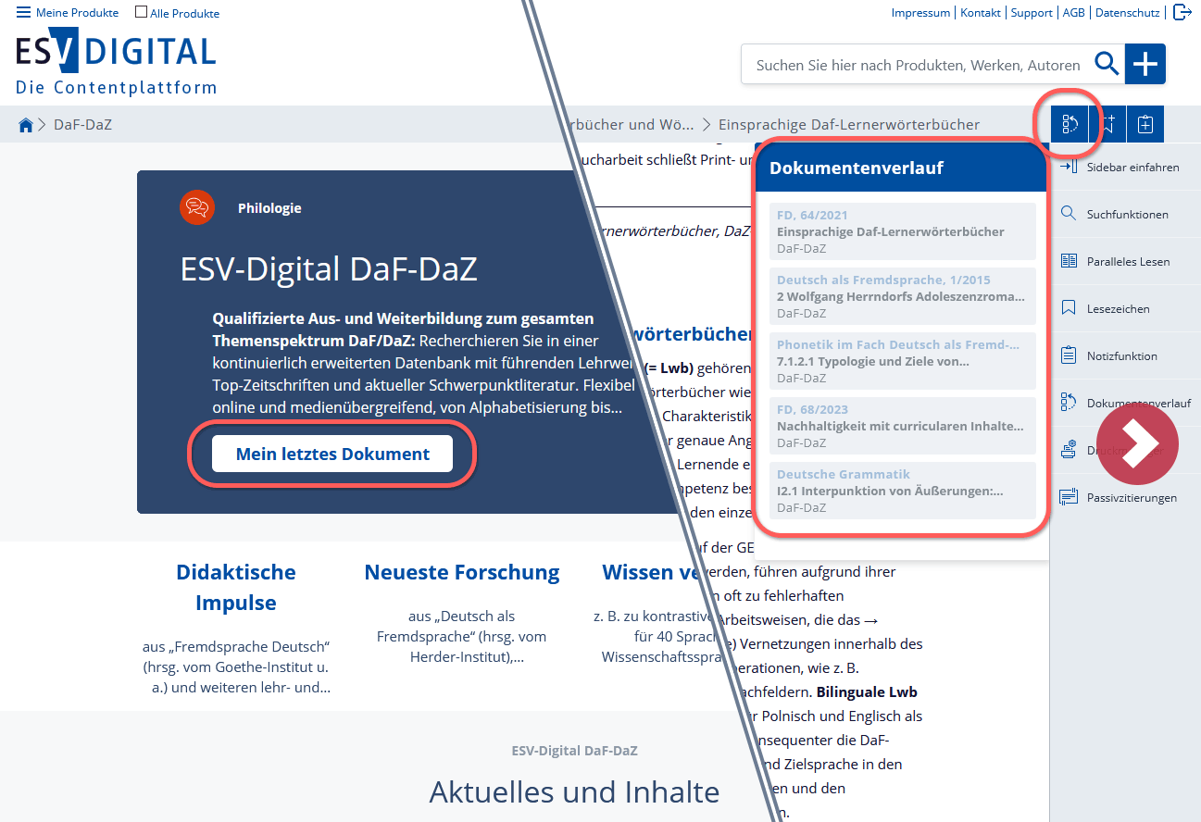The image size is (1201, 822).
Task: Open Notizfunktion in the sidebar
Action: tap(1124, 355)
